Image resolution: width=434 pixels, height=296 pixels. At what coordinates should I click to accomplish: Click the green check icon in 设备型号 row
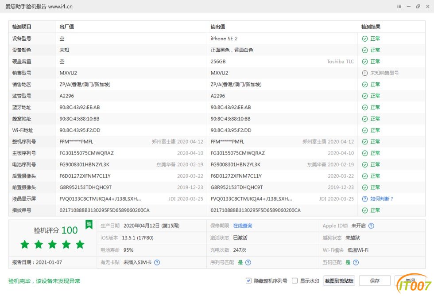click(365, 39)
